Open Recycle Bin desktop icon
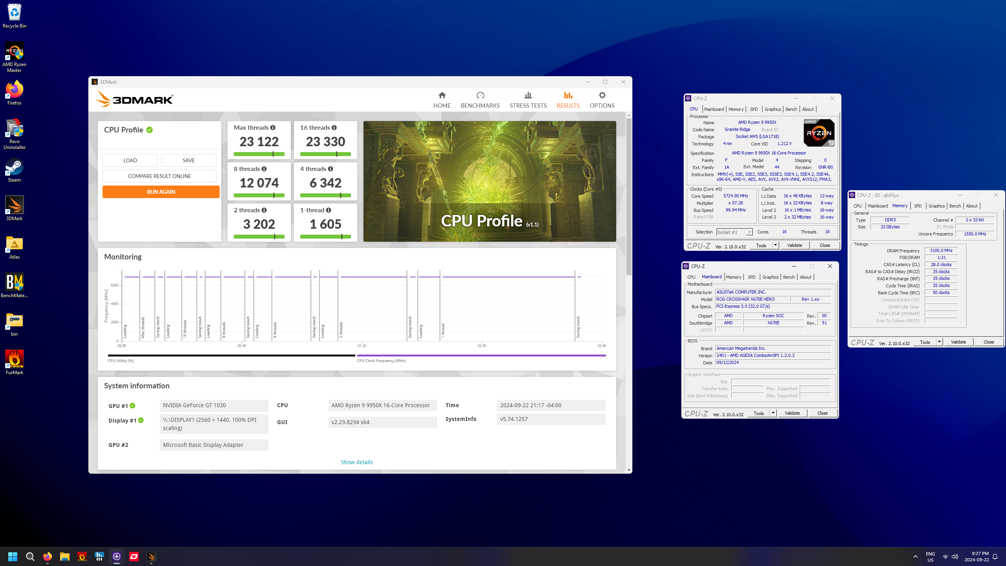Screen dimensions: 1006x566 (x=15, y=16)
